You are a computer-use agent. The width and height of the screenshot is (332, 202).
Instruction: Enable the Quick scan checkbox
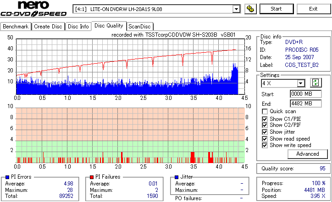(265, 111)
